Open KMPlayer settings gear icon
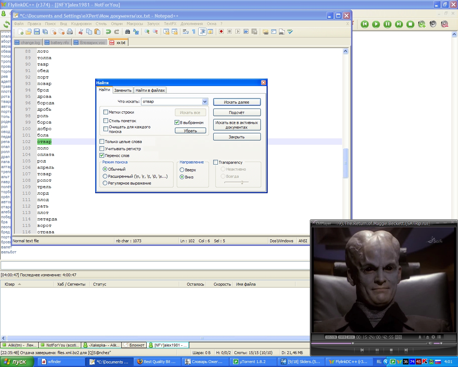The width and height of the screenshot is (458, 367). (433, 337)
